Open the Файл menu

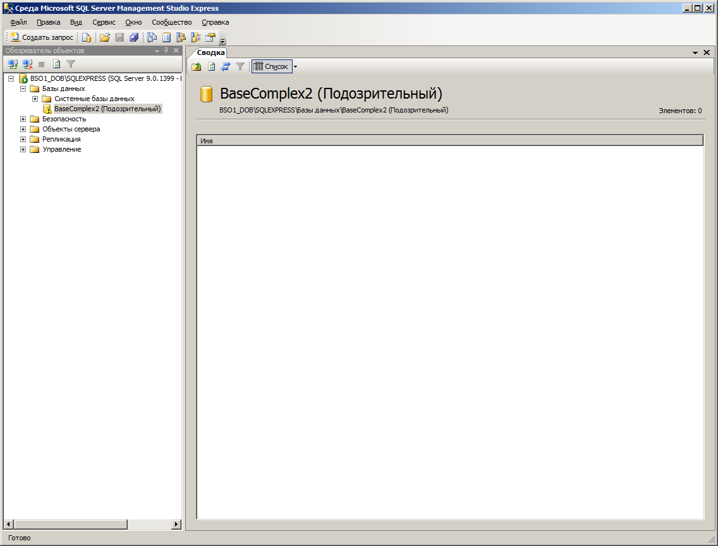point(18,22)
